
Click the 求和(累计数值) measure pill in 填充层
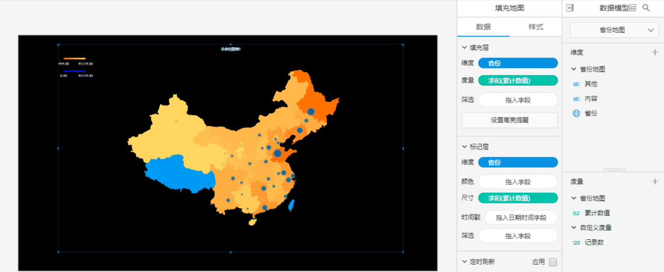[x=518, y=81]
